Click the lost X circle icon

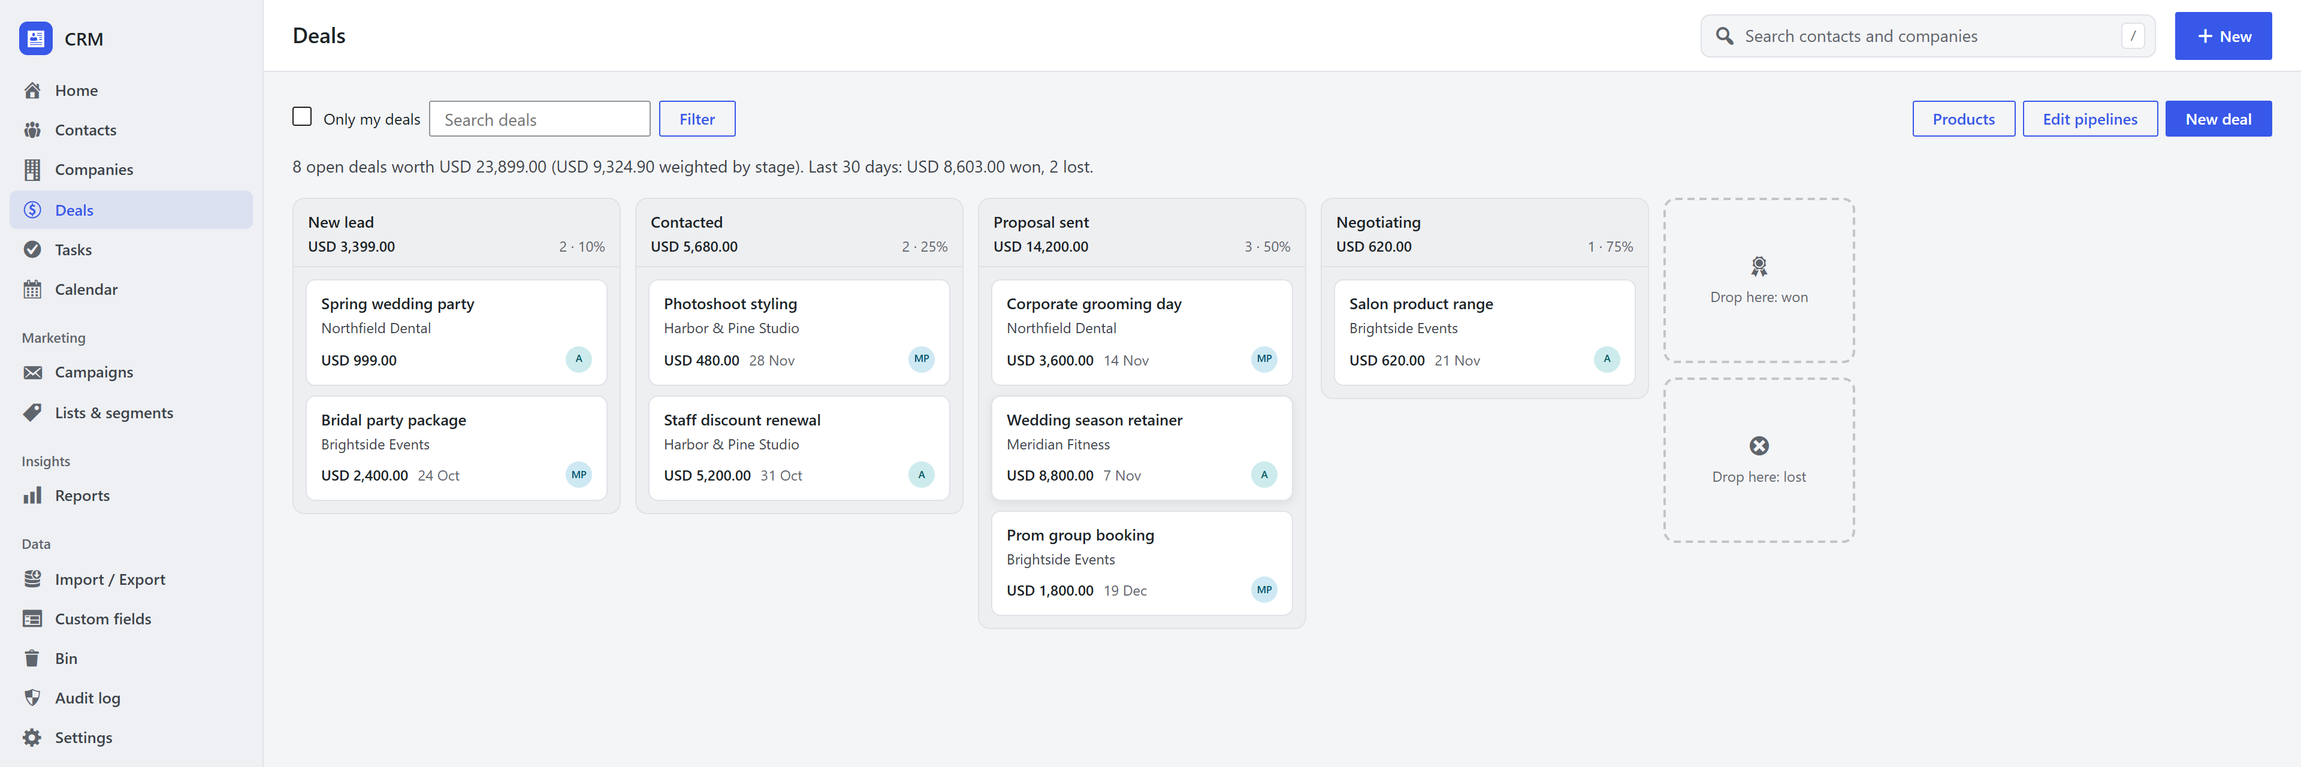pos(1758,446)
